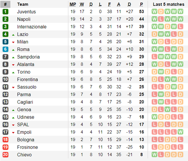Click the Last 5 matches header
Screen dimensions: 188x161
tap(169, 4)
